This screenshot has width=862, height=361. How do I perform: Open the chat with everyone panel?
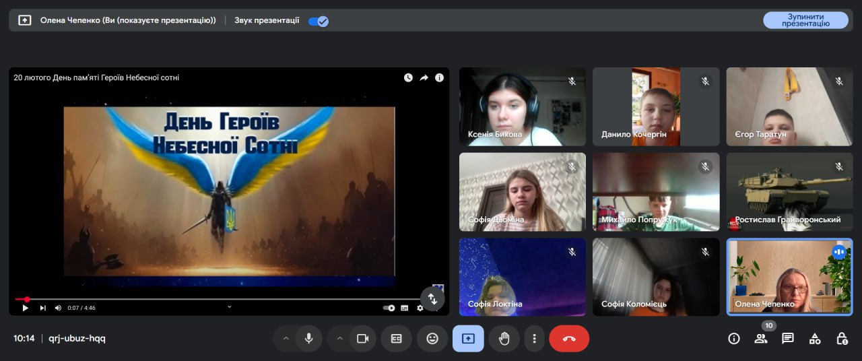(x=788, y=339)
